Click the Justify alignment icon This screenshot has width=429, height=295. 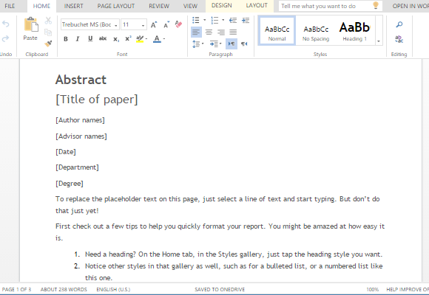point(233,32)
